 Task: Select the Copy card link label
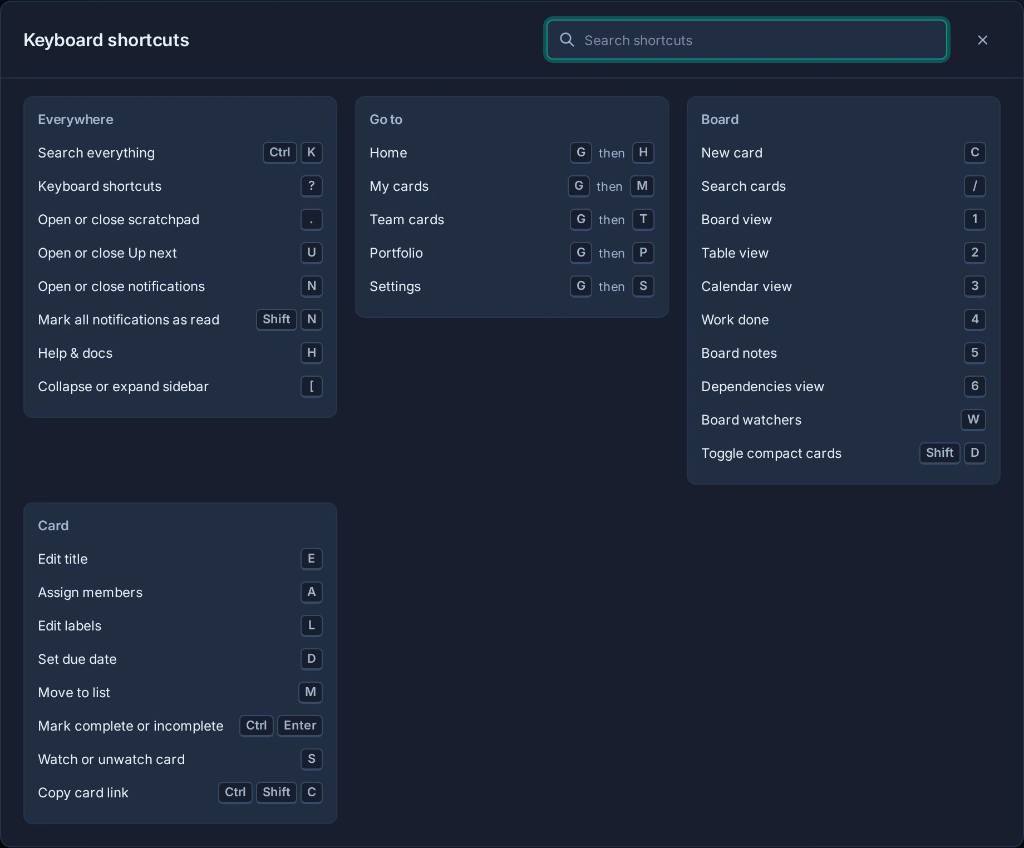(x=83, y=793)
